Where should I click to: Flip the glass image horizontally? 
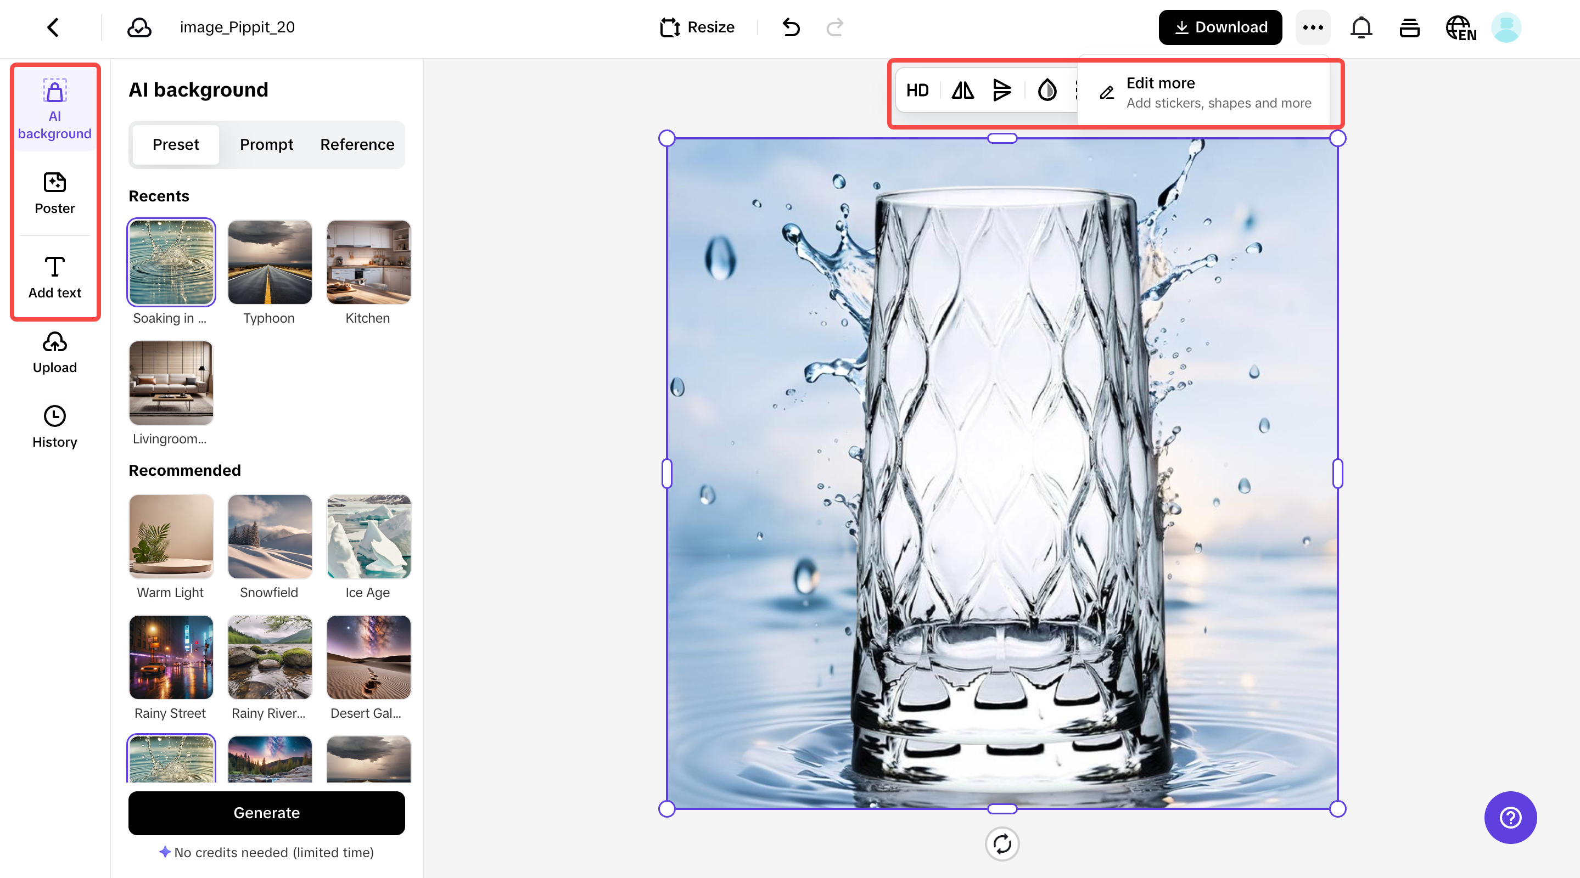[x=962, y=90]
